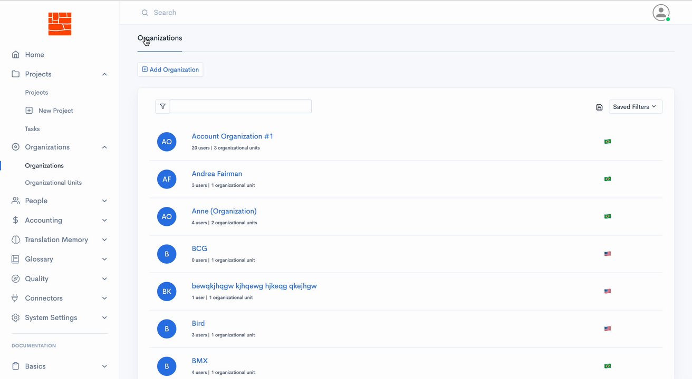Click the B avatar for Bird

[167, 328]
